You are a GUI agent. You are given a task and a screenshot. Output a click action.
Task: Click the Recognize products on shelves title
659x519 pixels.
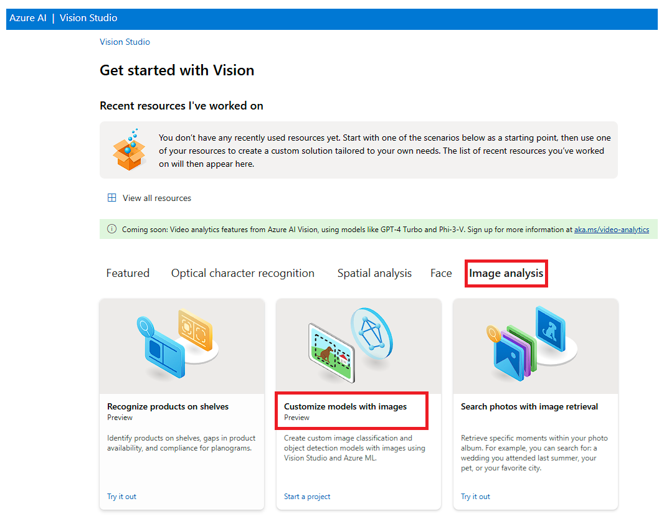pyautogui.click(x=168, y=406)
